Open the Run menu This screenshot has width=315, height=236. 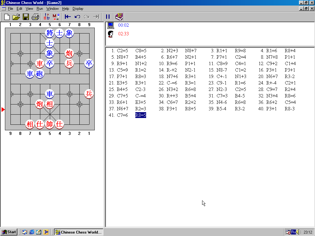[x=40, y=9]
